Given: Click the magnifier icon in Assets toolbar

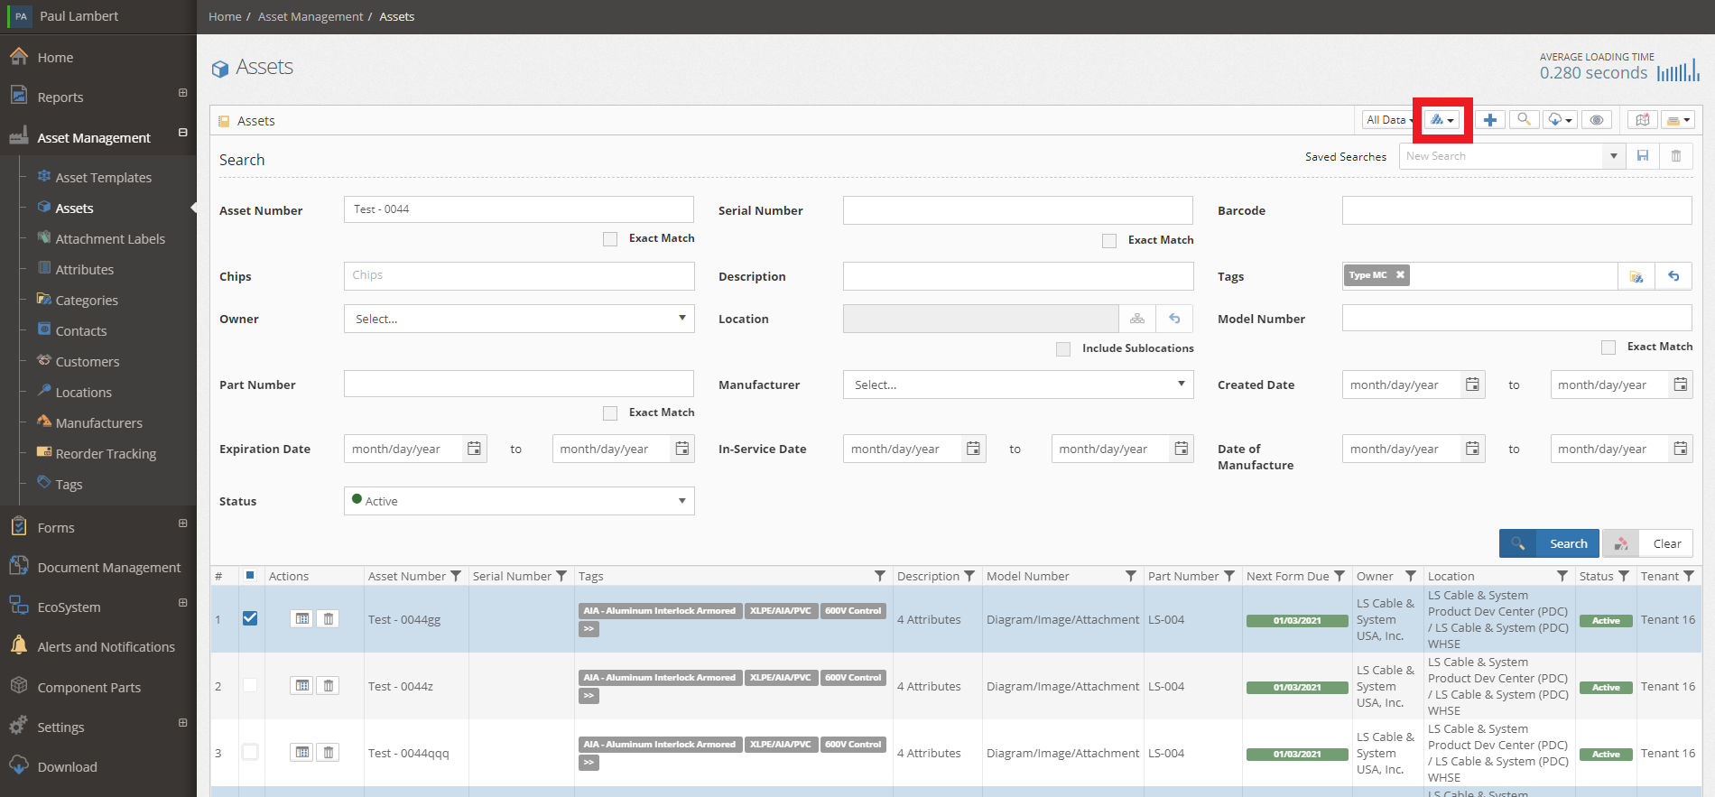Looking at the screenshot, I should (1524, 120).
